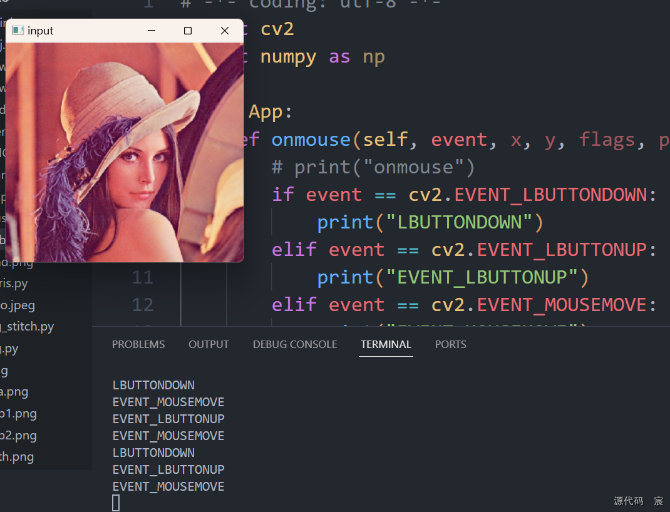Click the input window app icon

(18, 30)
